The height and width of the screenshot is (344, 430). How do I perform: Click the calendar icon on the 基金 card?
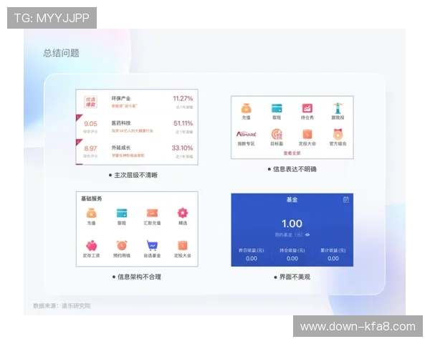[x=346, y=200]
